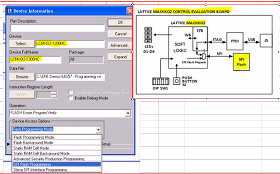The image size is (280, 174).
Task: Close the Device Information dialog
Action: click(x=130, y=11)
